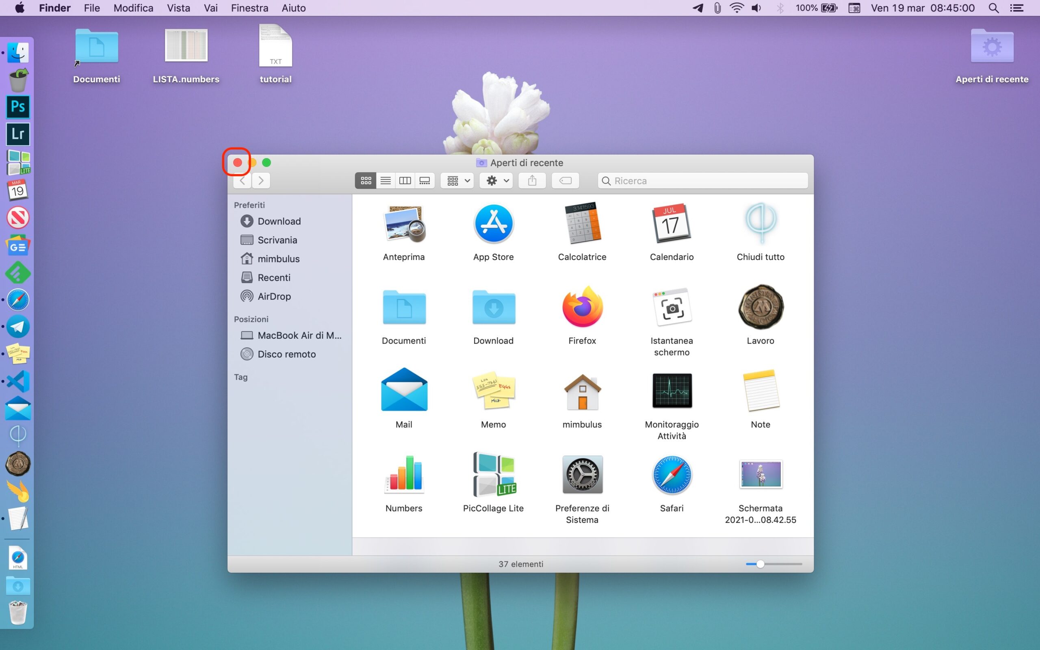Select AirDrop in the sidebar
This screenshot has height=650, width=1040.
pyautogui.click(x=274, y=296)
